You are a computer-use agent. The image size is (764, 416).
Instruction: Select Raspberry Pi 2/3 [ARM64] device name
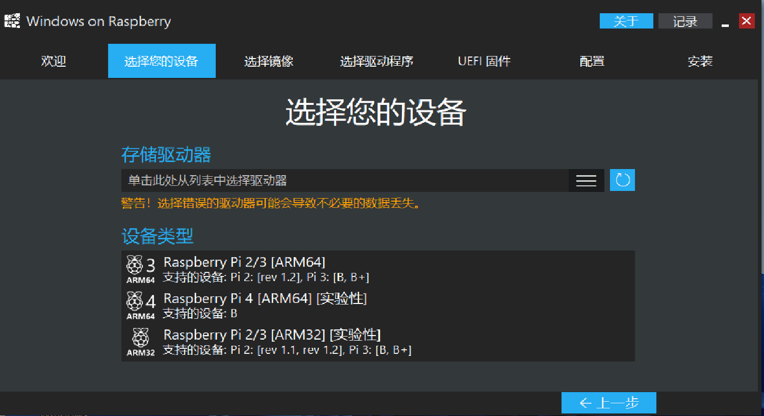[x=244, y=262]
